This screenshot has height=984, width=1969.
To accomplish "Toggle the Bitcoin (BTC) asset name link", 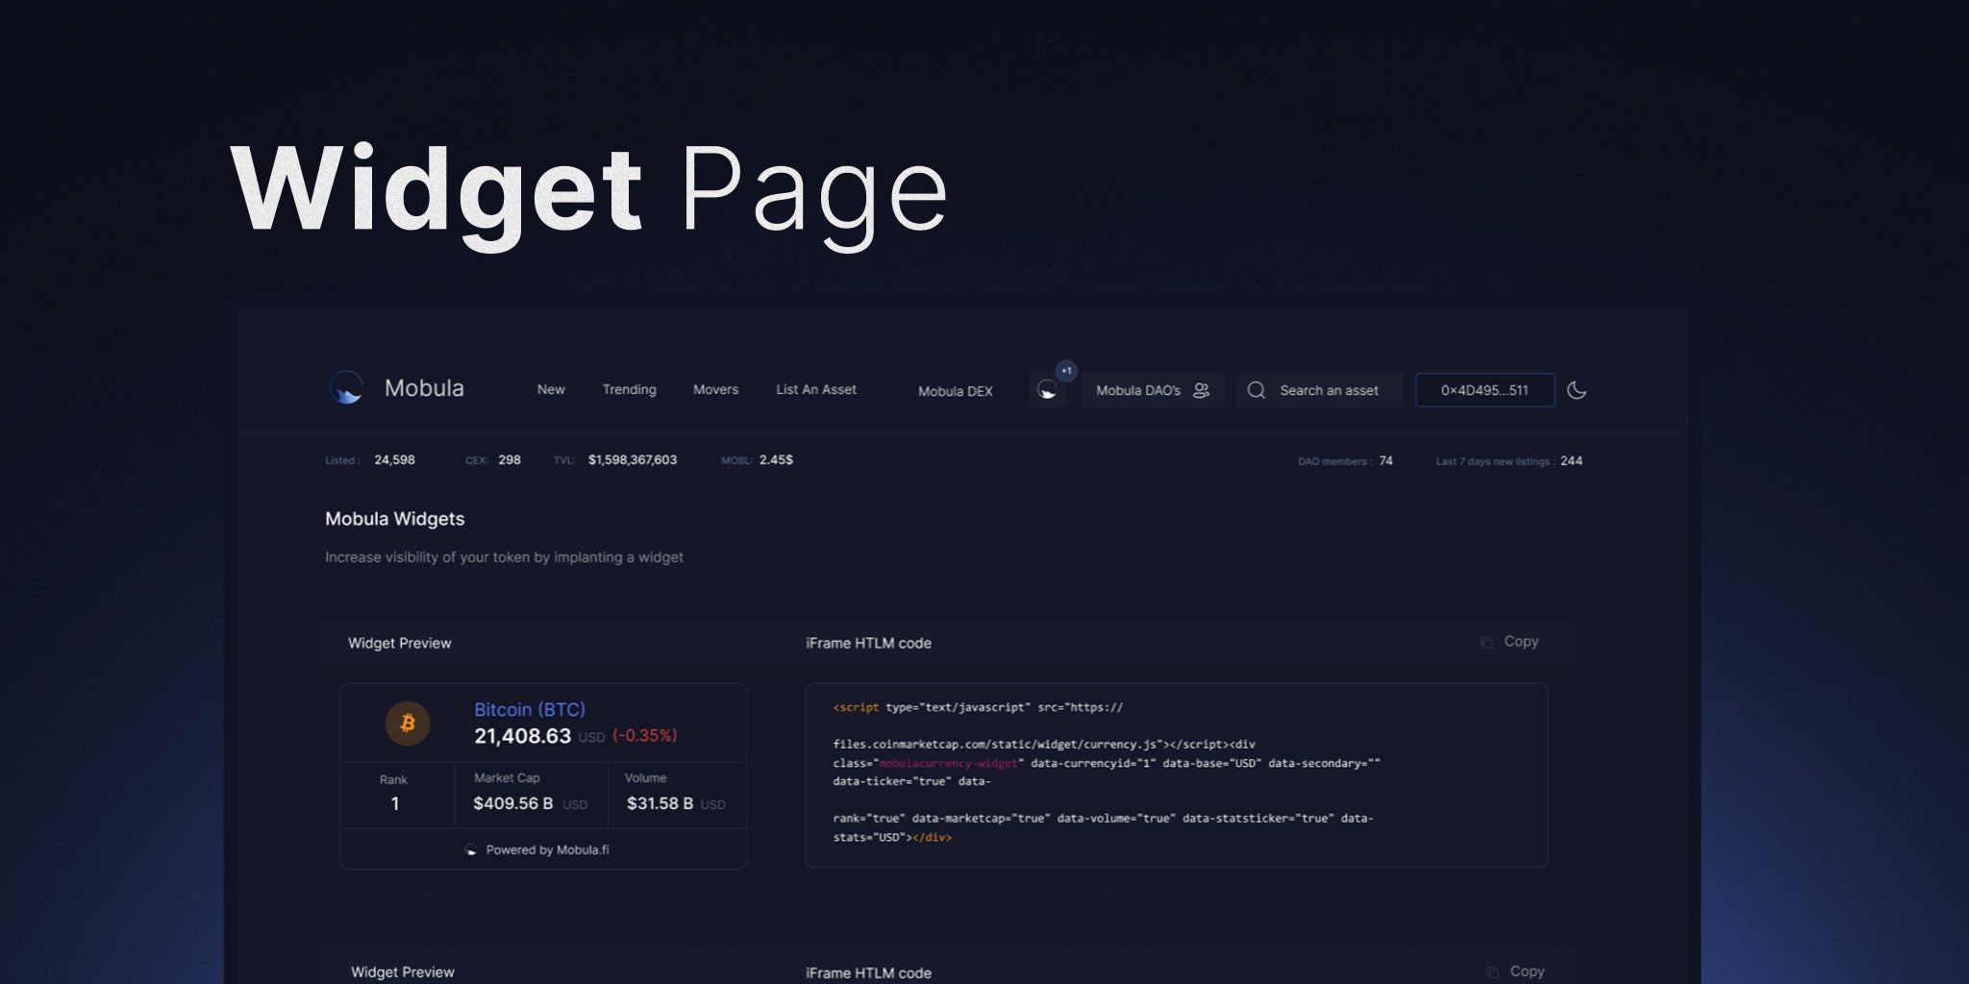I will pyautogui.click(x=529, y=709).
